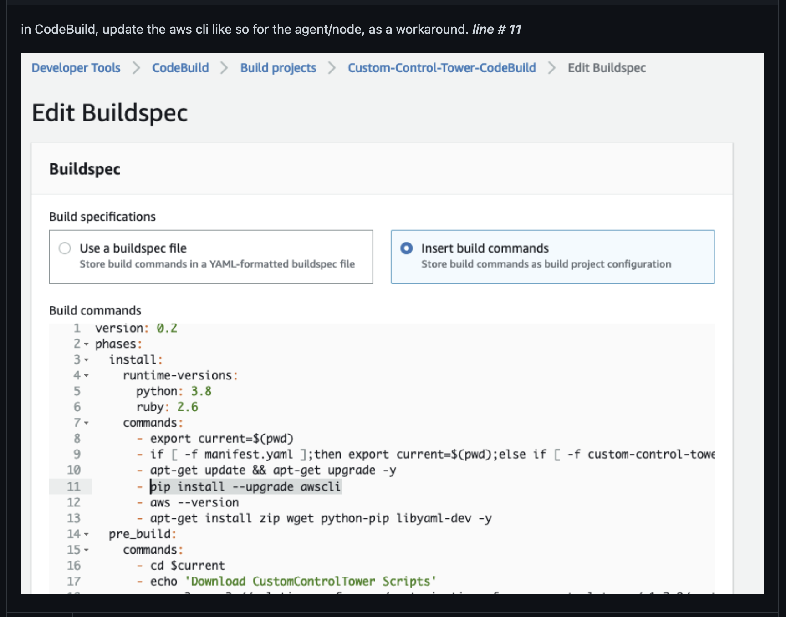
Task: Click line number 1 in the editor gutter
Action: [77, 328]
